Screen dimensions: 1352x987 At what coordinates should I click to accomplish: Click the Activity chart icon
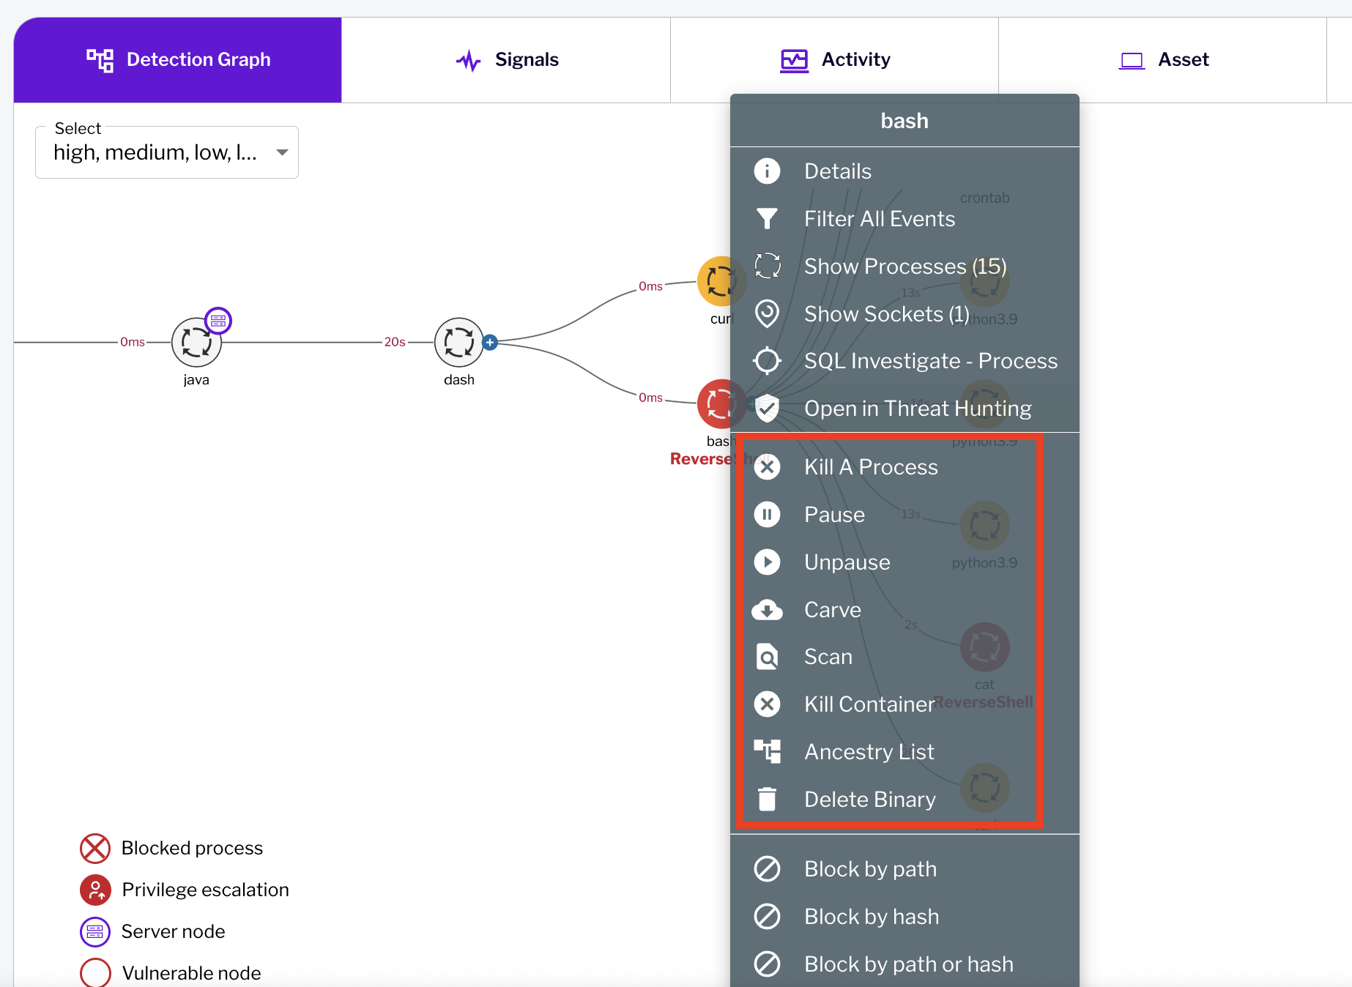794,60
